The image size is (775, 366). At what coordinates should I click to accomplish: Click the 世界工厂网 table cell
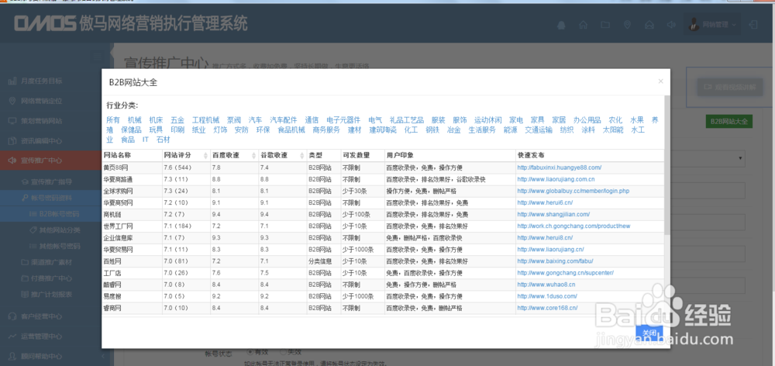click(132, 226)
